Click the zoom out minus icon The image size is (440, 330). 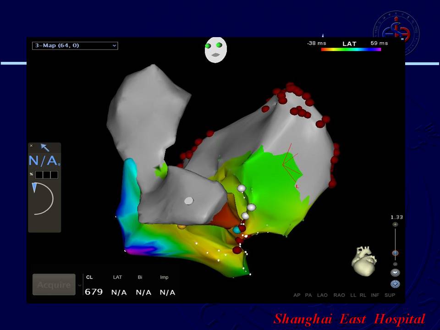pos(395,264)
